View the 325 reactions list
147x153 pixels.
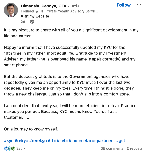tap(20, 148)
